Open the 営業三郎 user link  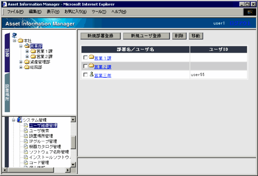pyautogui.click(x=103, y=75)
